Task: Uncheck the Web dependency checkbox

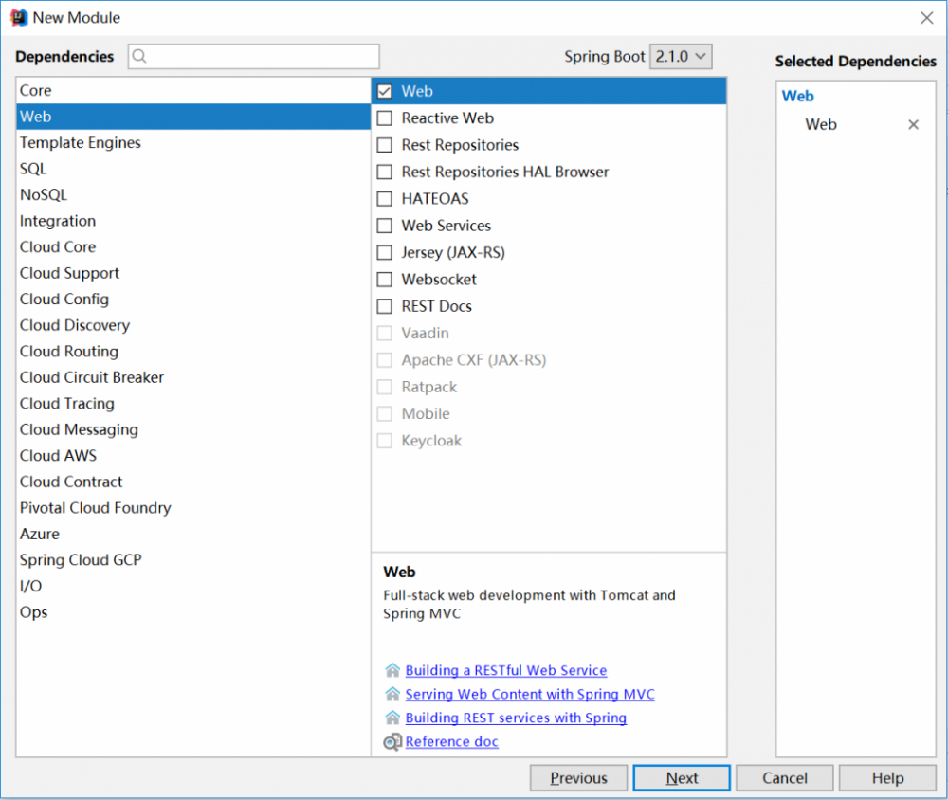Action: [385, 92]
